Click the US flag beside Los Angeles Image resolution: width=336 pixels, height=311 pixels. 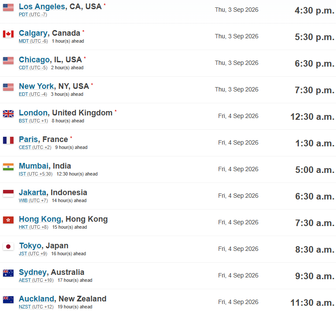(x=8, y=7)
